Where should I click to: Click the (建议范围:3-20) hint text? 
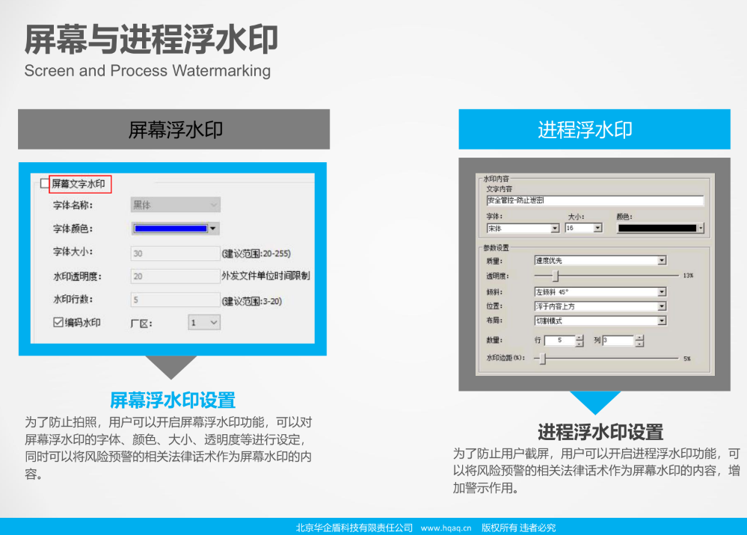(252, 301)
